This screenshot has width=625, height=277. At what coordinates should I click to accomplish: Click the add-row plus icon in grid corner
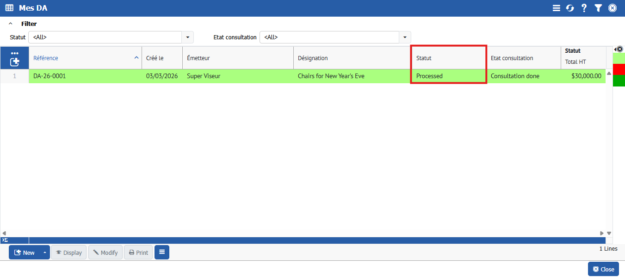15,62
